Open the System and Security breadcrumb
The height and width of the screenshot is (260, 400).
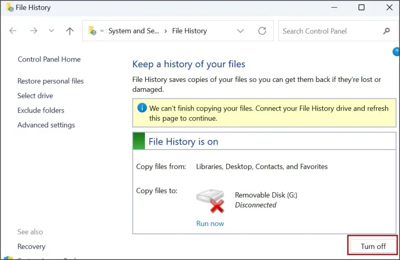pos(133,31)
